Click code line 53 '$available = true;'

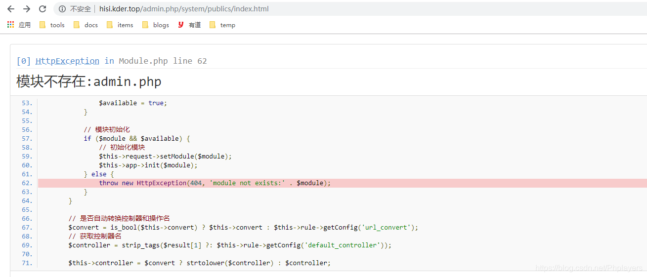(x=133, y=103)
